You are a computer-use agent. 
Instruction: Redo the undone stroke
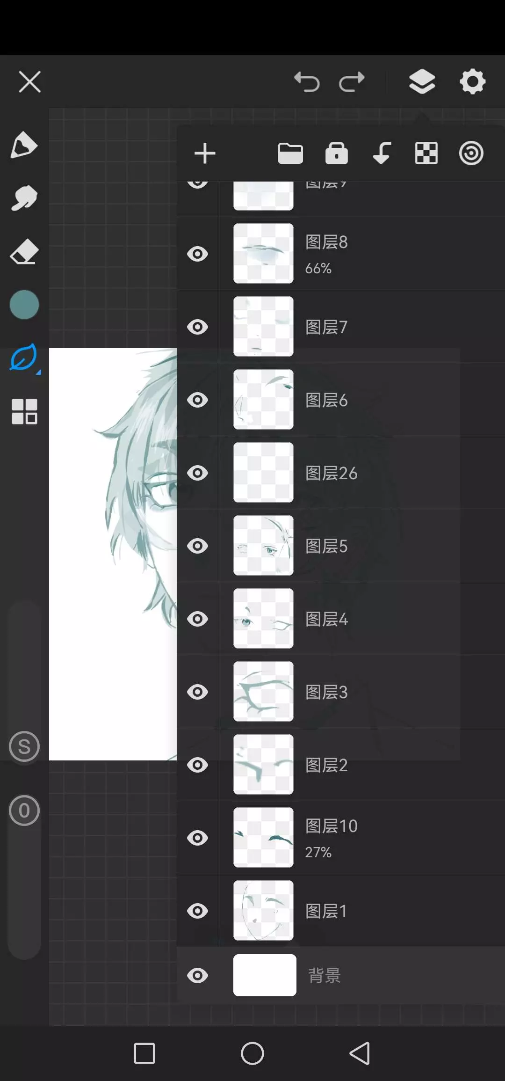coord(352,82)
